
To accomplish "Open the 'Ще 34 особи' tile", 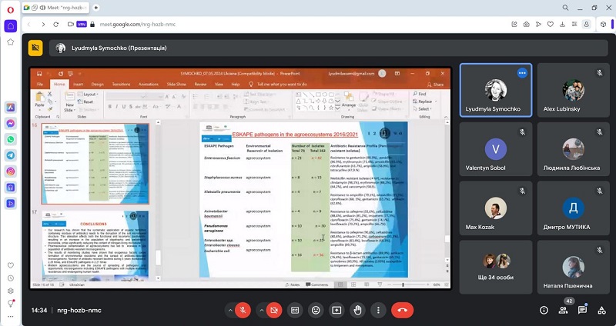I will coord(496,267).
